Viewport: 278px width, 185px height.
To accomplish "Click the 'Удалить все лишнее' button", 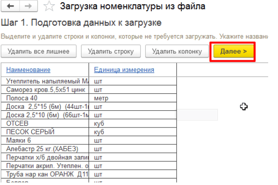I will click(x=38, y=51).
